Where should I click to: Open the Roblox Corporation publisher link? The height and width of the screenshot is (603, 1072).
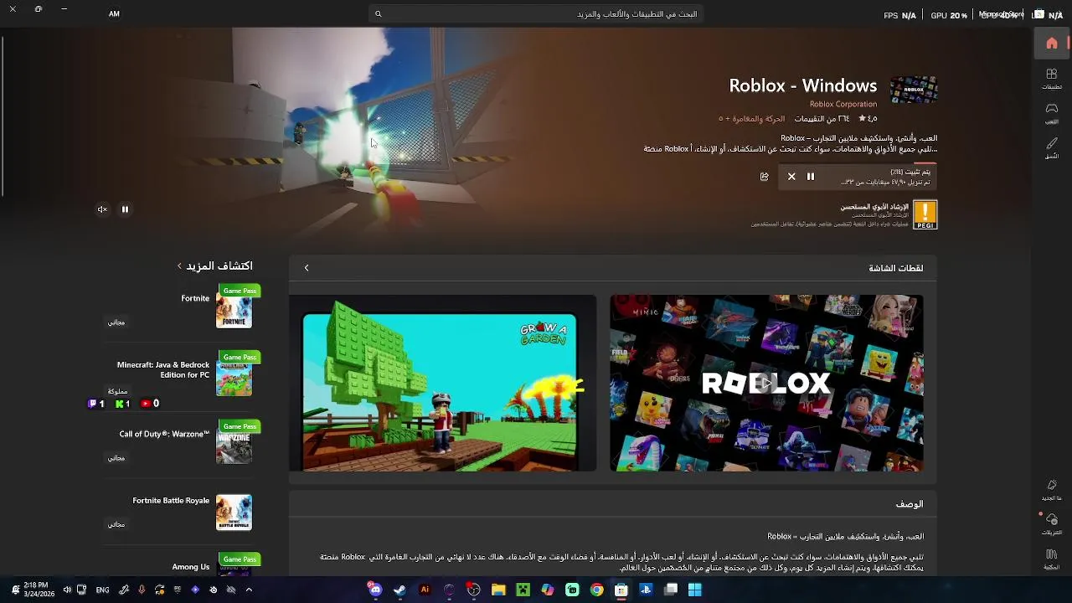point(843,104)
